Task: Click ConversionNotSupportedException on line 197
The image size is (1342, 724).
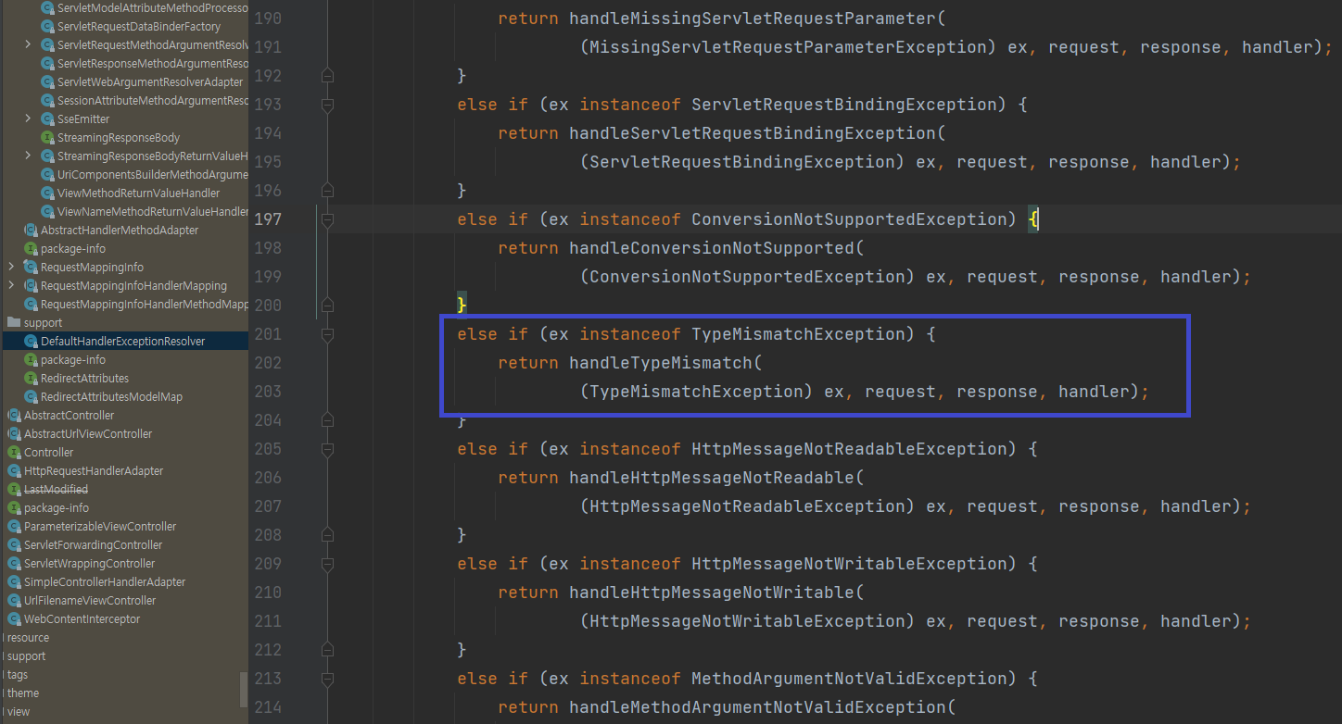Action: tap(850, 219)
